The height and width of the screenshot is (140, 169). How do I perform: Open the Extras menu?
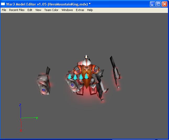(80, 10)
